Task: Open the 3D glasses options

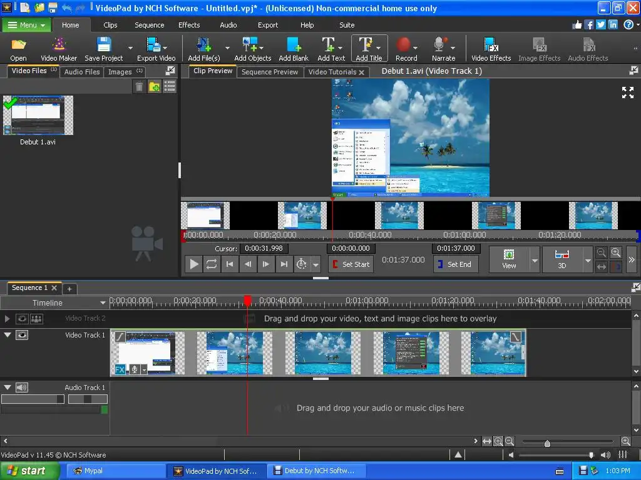Action: (x=562, y=259)
